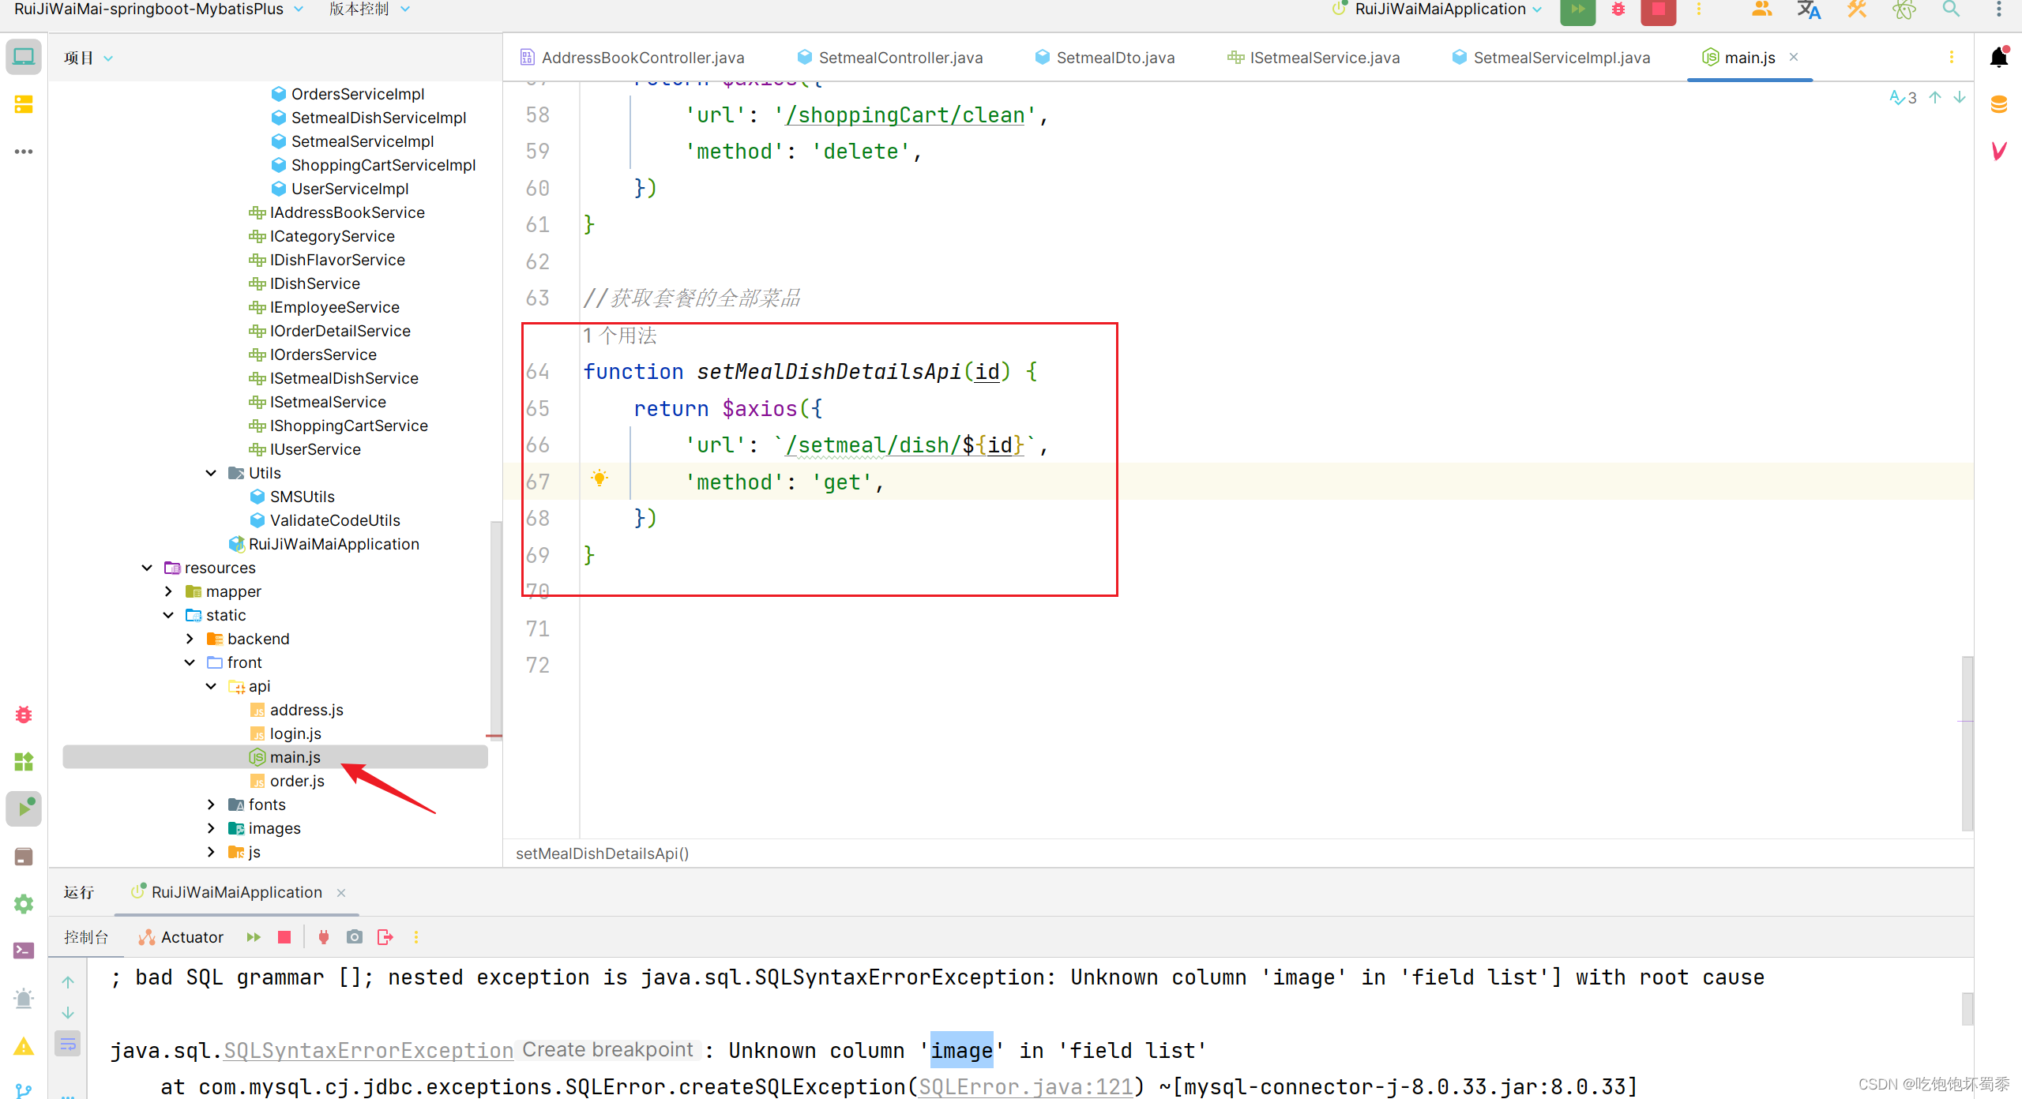Select the SetmealController.java tab

[893, 57]
